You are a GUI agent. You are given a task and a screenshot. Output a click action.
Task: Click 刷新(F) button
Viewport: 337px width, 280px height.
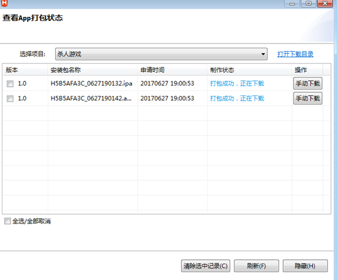click(256, 266)
